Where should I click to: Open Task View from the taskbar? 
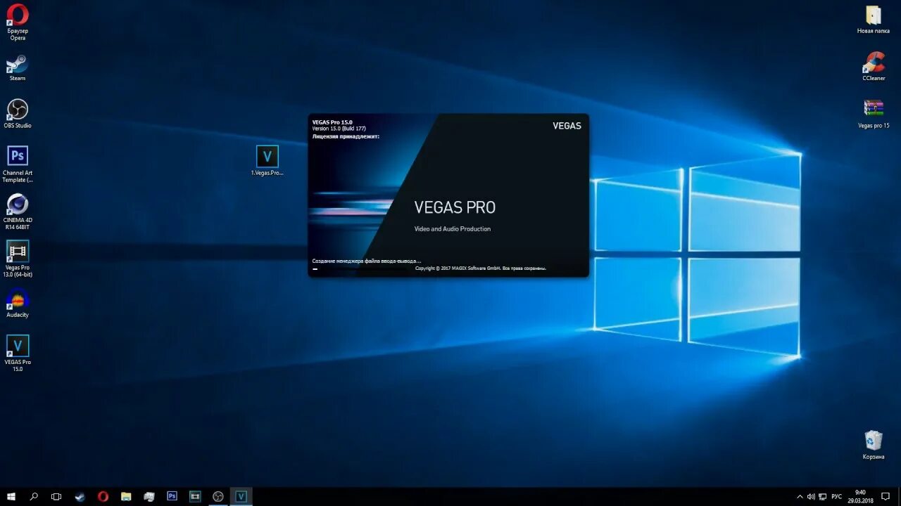point(56,496)
